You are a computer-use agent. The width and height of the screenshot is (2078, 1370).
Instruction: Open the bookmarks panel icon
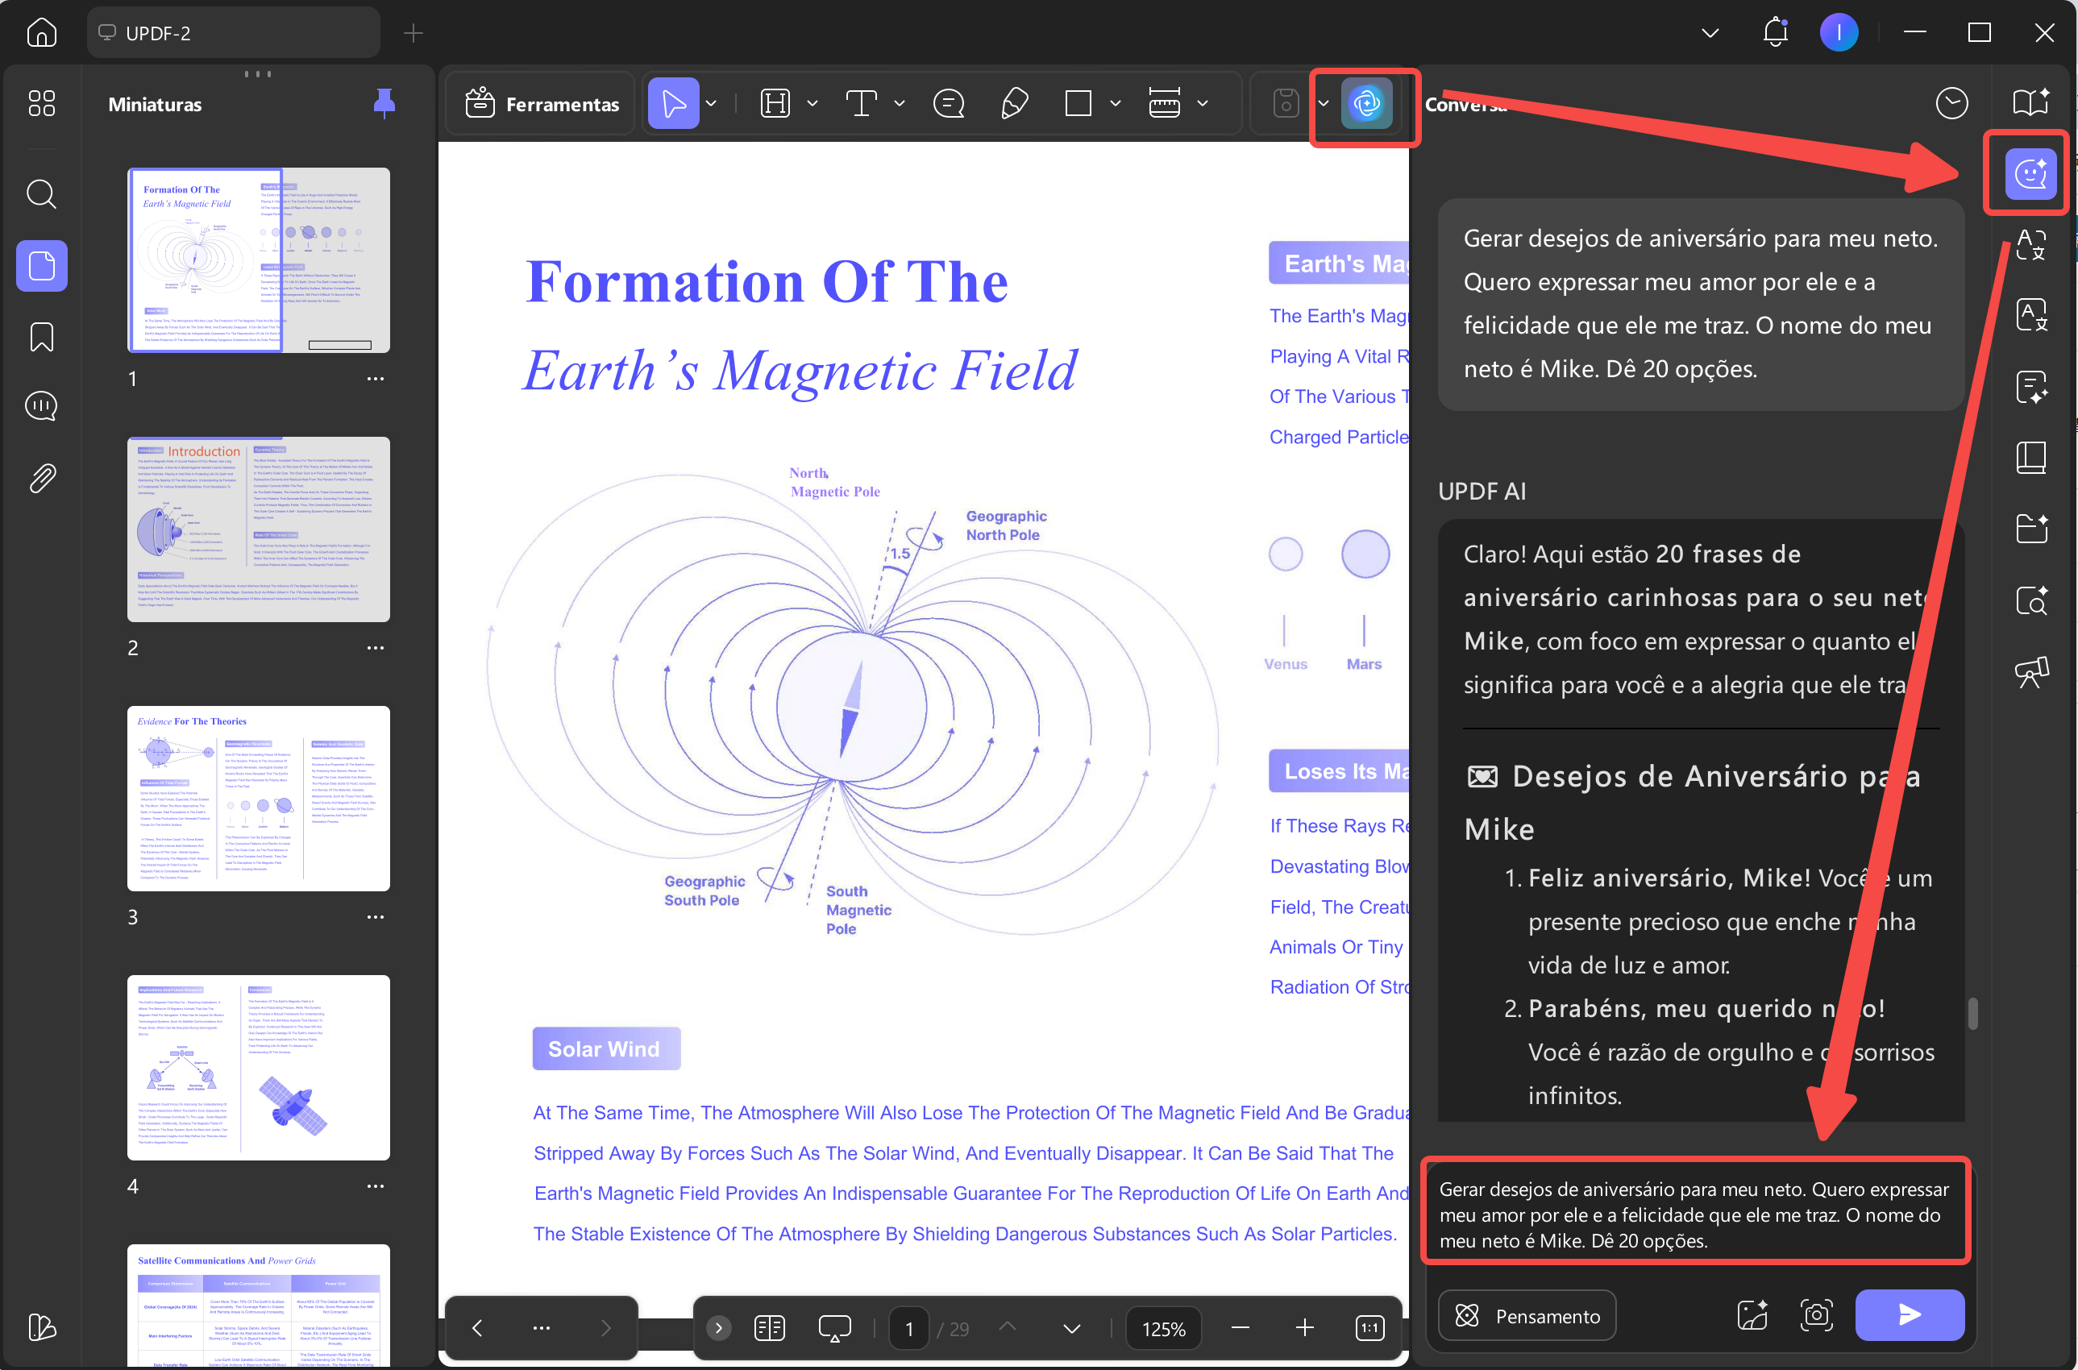(x=41, y=336)
